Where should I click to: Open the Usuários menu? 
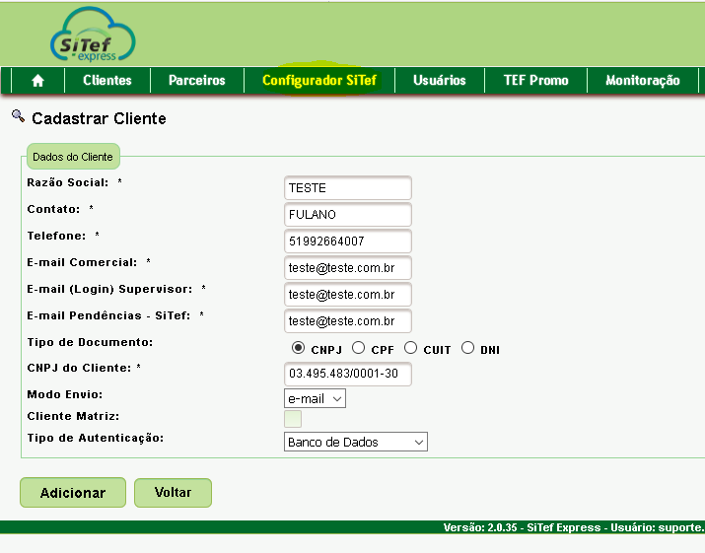(x=440, y=81)
